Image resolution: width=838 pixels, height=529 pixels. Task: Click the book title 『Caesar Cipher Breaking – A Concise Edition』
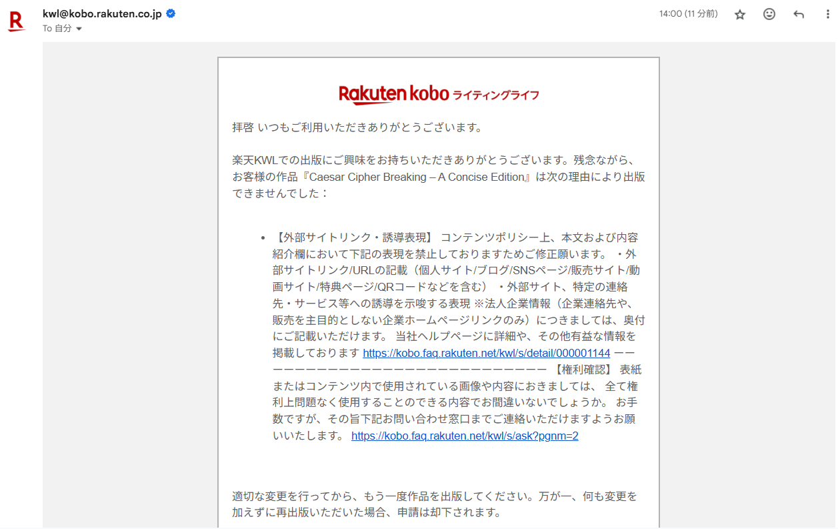[417, 177]
